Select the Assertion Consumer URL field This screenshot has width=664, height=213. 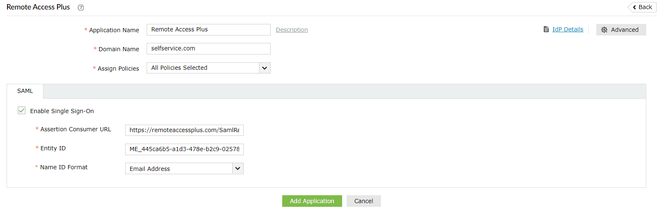184,130
